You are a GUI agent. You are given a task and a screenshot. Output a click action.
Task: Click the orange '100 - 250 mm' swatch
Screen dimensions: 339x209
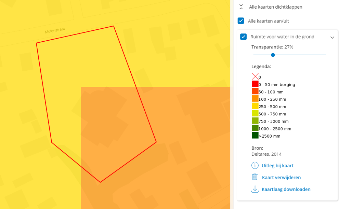(x=255, y=99)
